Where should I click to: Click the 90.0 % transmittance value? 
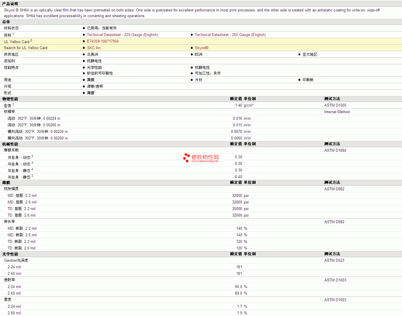coord(241,287)
